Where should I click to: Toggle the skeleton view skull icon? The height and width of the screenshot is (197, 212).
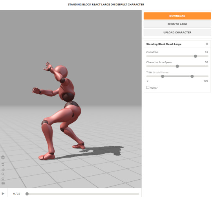[x=3, y=157]
